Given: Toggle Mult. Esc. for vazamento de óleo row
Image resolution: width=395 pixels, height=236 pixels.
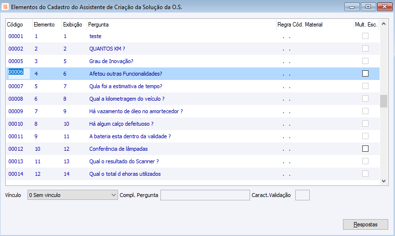Looking at the screenshot, I should click(365, 111).
